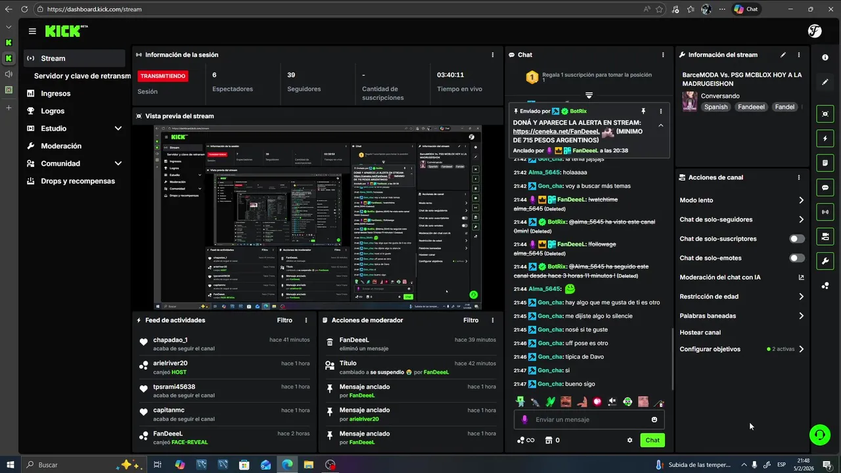
Task: Click Filtro in Feed de actividades
Action: (x=284, y=321)
